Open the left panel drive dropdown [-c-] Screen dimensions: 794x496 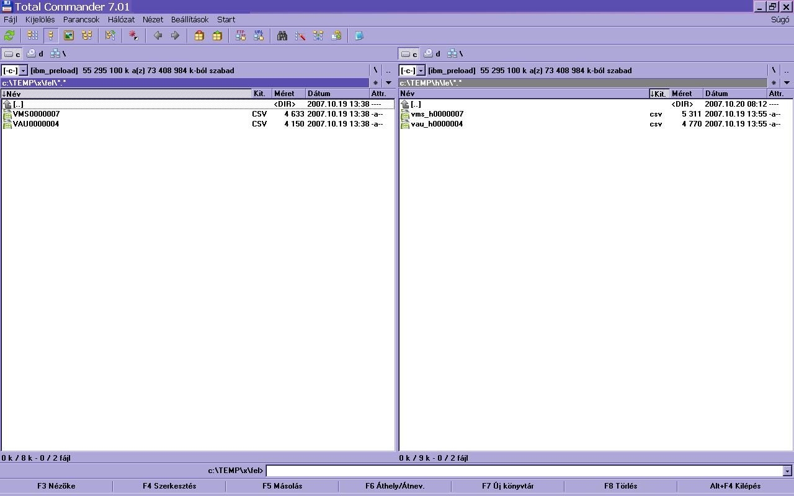14,71
